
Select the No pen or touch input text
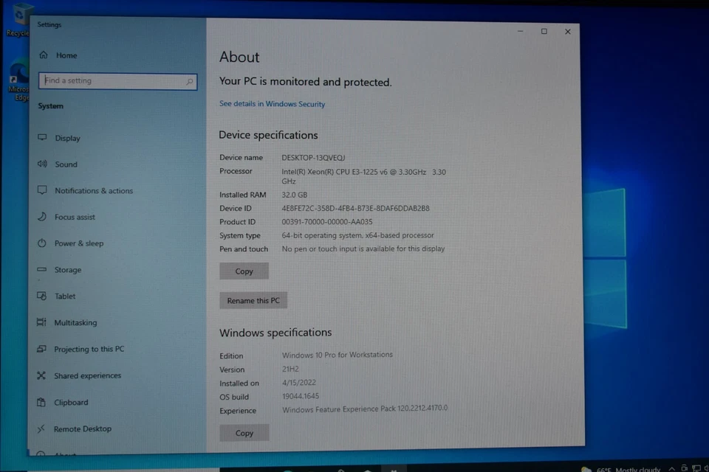pyautogui.click(x=363, y=249)
